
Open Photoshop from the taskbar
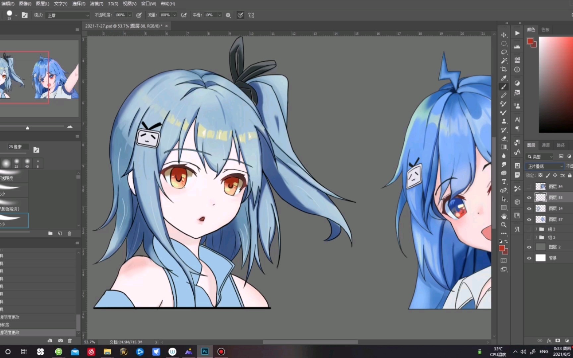click(x=205, y=351)
